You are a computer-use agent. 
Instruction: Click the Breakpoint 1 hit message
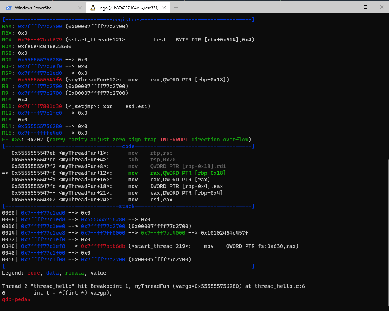click(154, 286)
